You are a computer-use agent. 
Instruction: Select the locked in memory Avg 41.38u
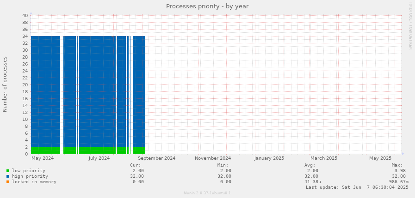pos(313,182)
